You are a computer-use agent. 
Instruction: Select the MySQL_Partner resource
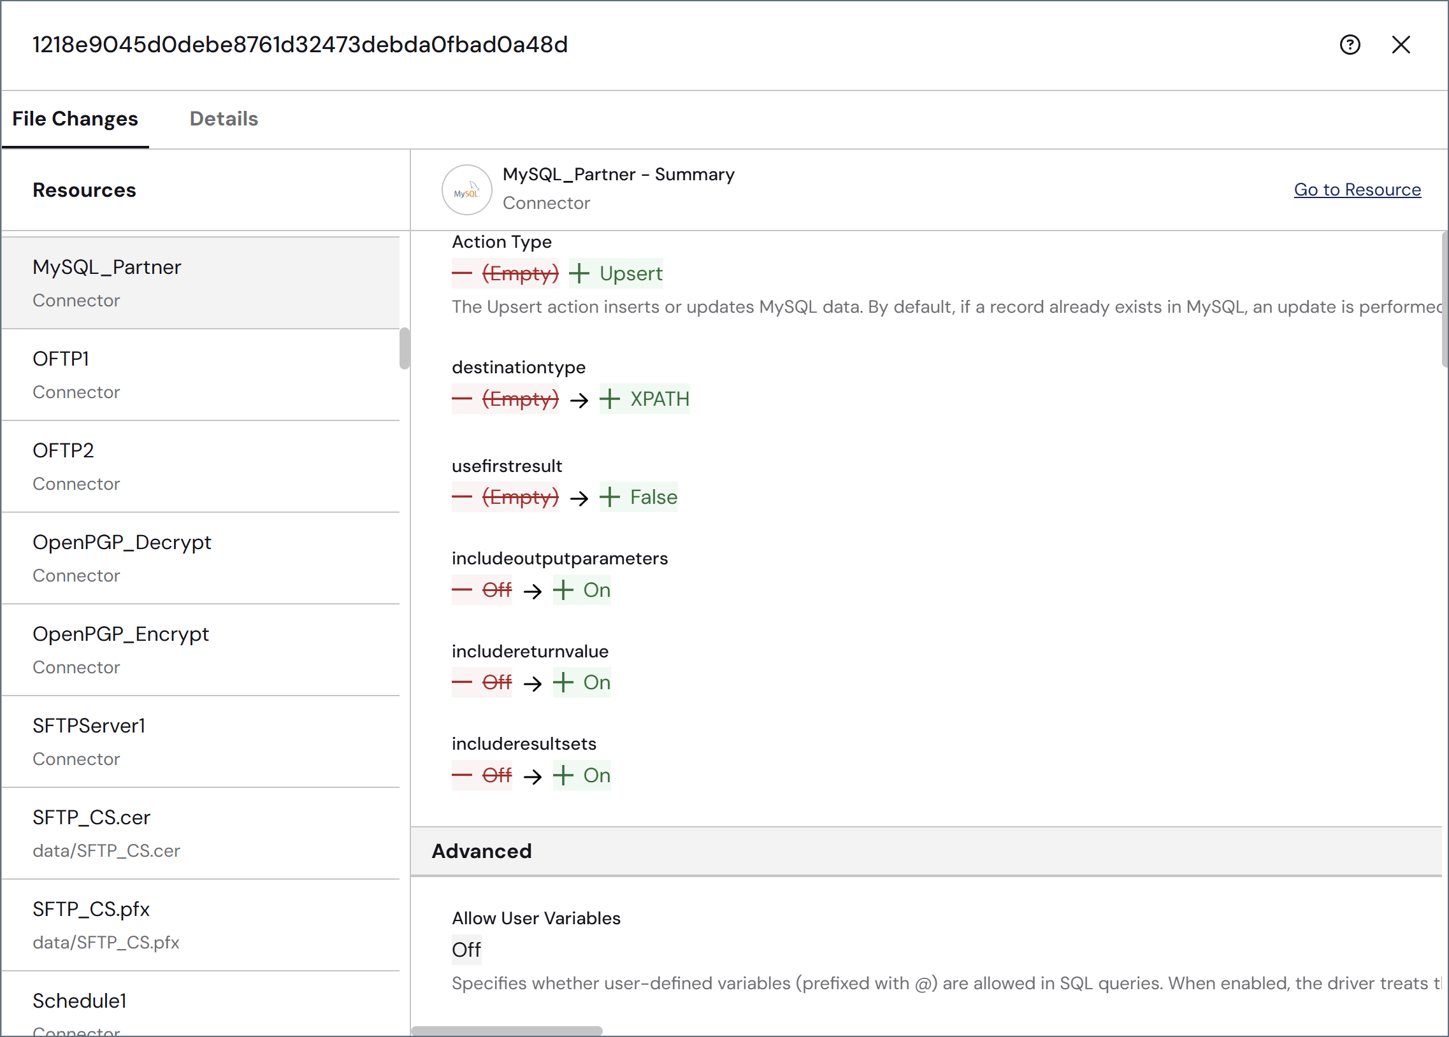point(201,283)
